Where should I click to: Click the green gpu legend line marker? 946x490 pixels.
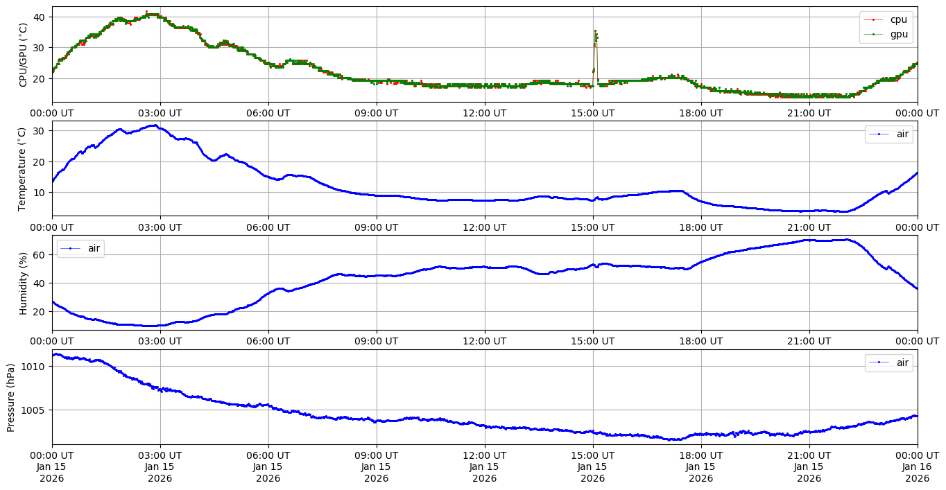click(874, 34)
